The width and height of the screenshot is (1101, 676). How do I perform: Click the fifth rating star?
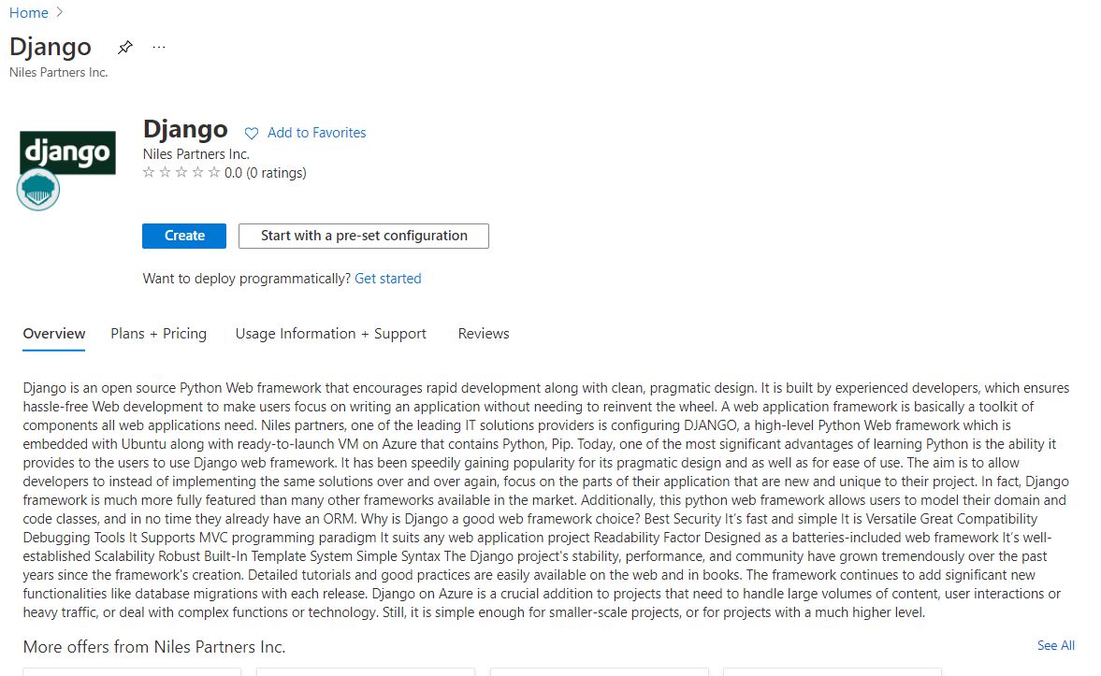pyautogui.click(x=214, y=173)
